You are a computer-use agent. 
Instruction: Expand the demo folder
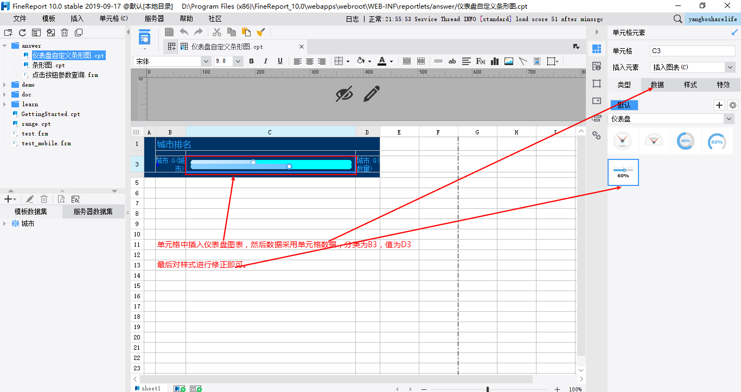pyautogui.click(x=5, y=85)
